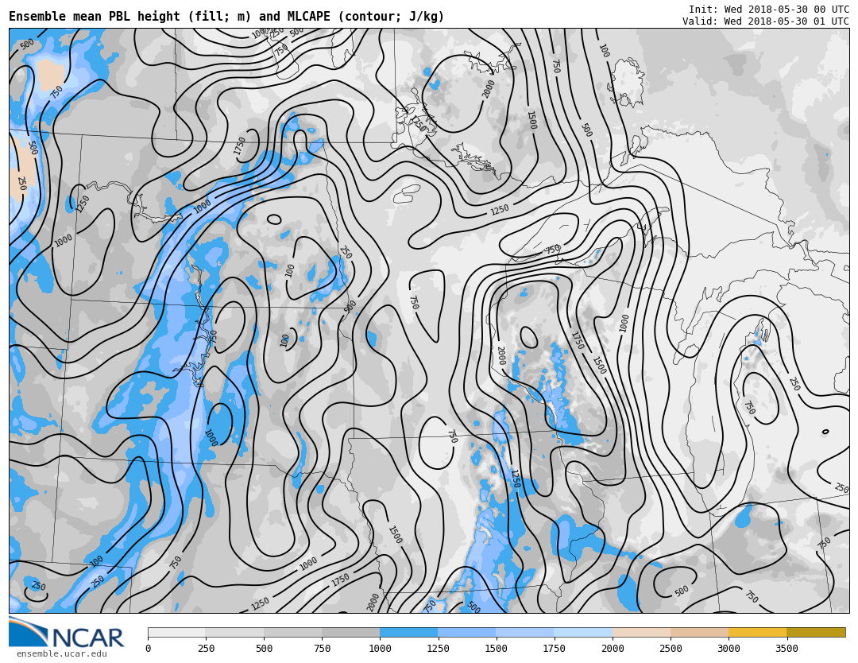Pick the 1250–1500 blue colorbar segment
858x663 pixels.
tap(467, 633)
